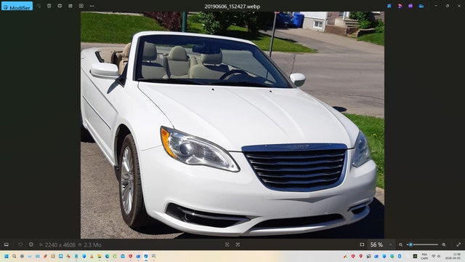465x262 pixels.
Task: Open the clock and date in taskbar
Action: click(x=453, y=256)
